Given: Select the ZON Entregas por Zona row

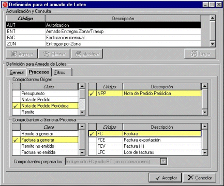Looking at the screenshot, I should [x=103, y=44].
